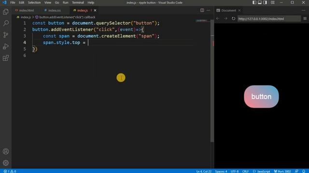309x173 pixels.
Task: Switch to the index.css tab
Action: tap(53, 10)
